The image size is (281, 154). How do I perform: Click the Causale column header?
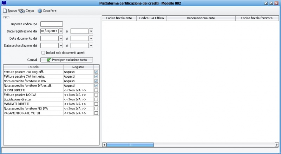point(33,67)
